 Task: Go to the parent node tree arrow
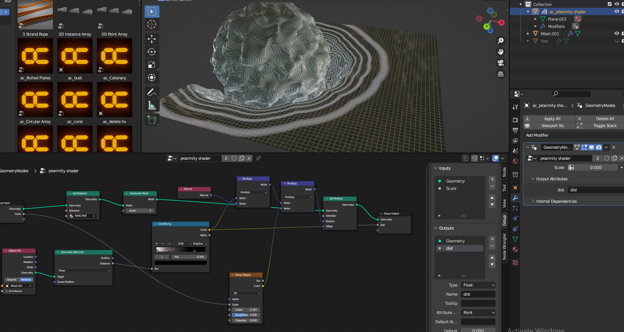(465, 158)
